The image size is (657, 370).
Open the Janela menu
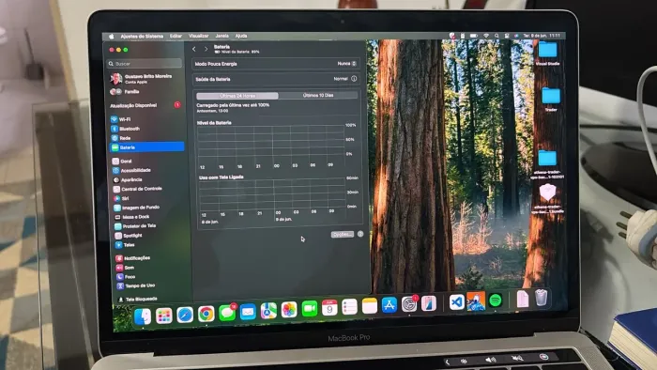coord(222,36)
